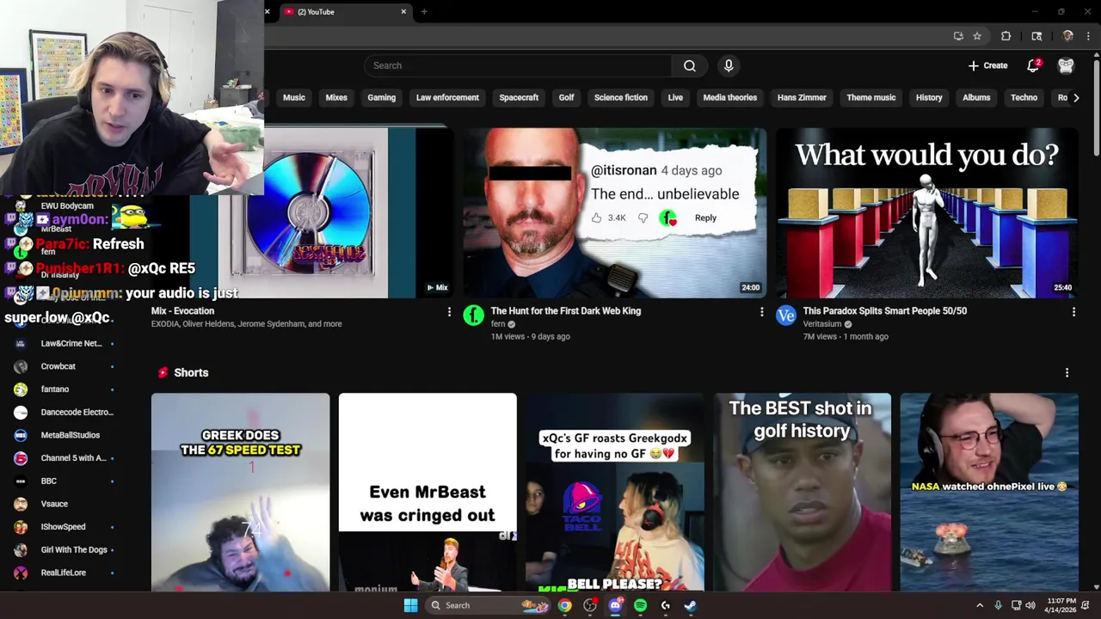Open the Even MrBeast was cringed out short
Screen dimensions: 1101x619
point(427,493)
